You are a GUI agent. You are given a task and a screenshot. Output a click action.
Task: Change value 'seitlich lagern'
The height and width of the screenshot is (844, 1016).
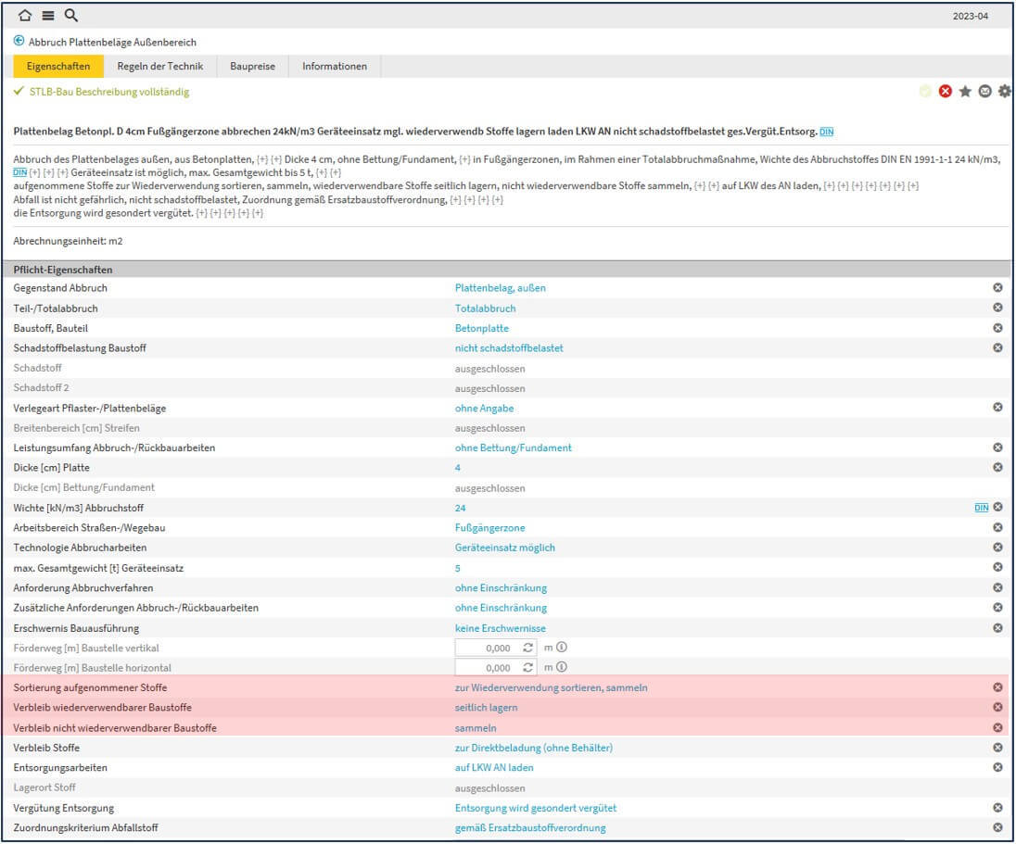[x=486, y=708]
